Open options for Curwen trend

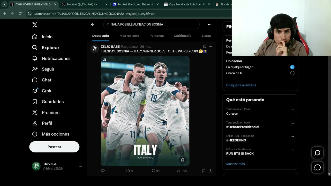(292, 110)
